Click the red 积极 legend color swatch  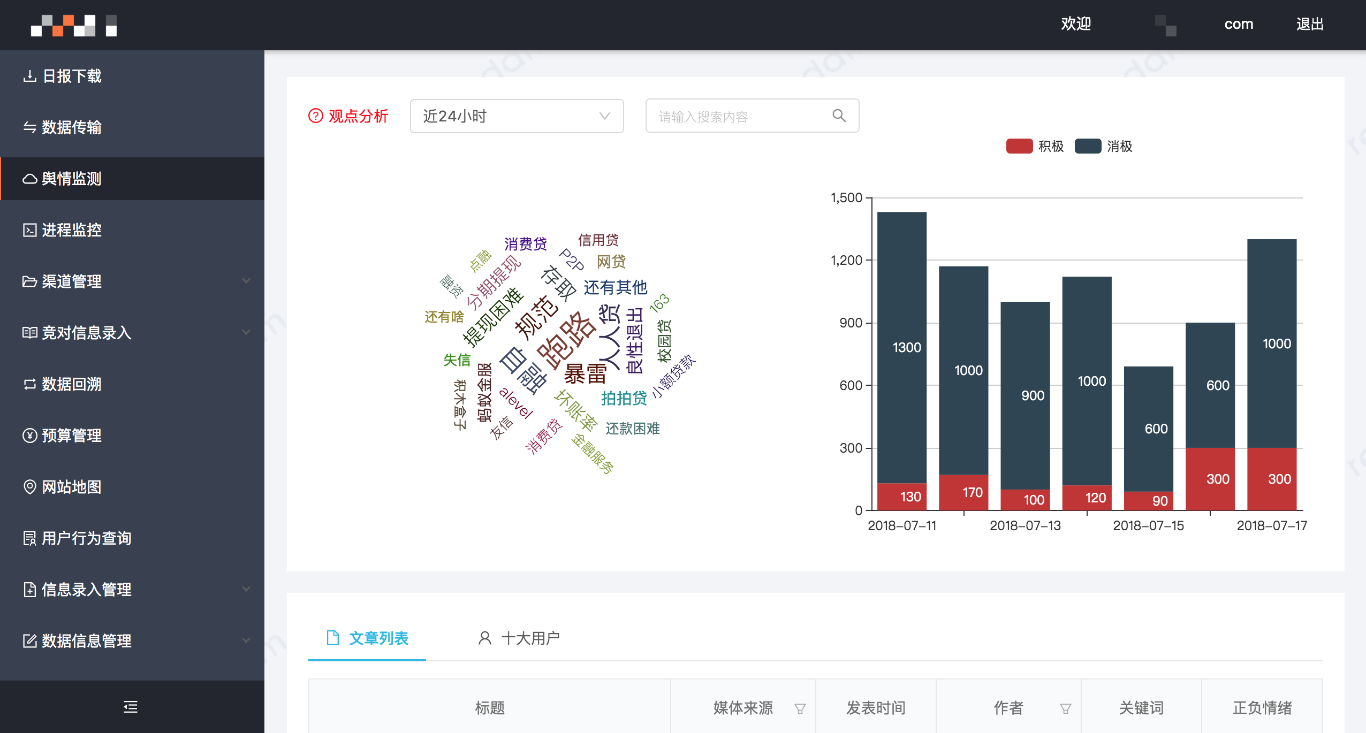point(1019,147)
